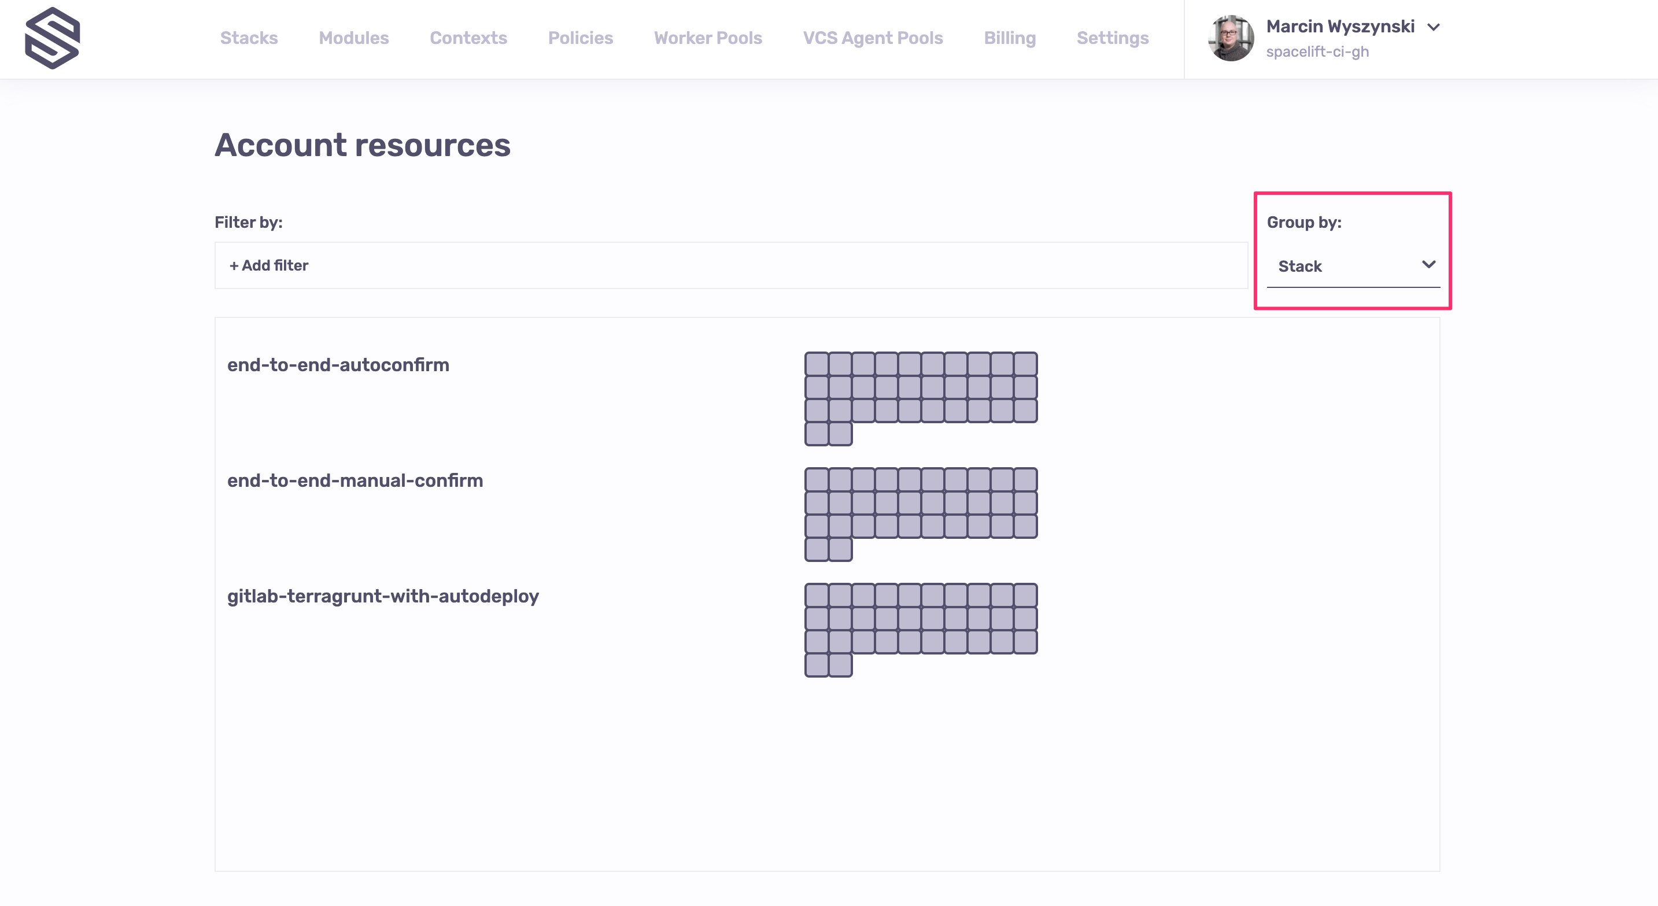1658x906 pixels.
Task: Go to the Modules page
Action: pos(353,38)
